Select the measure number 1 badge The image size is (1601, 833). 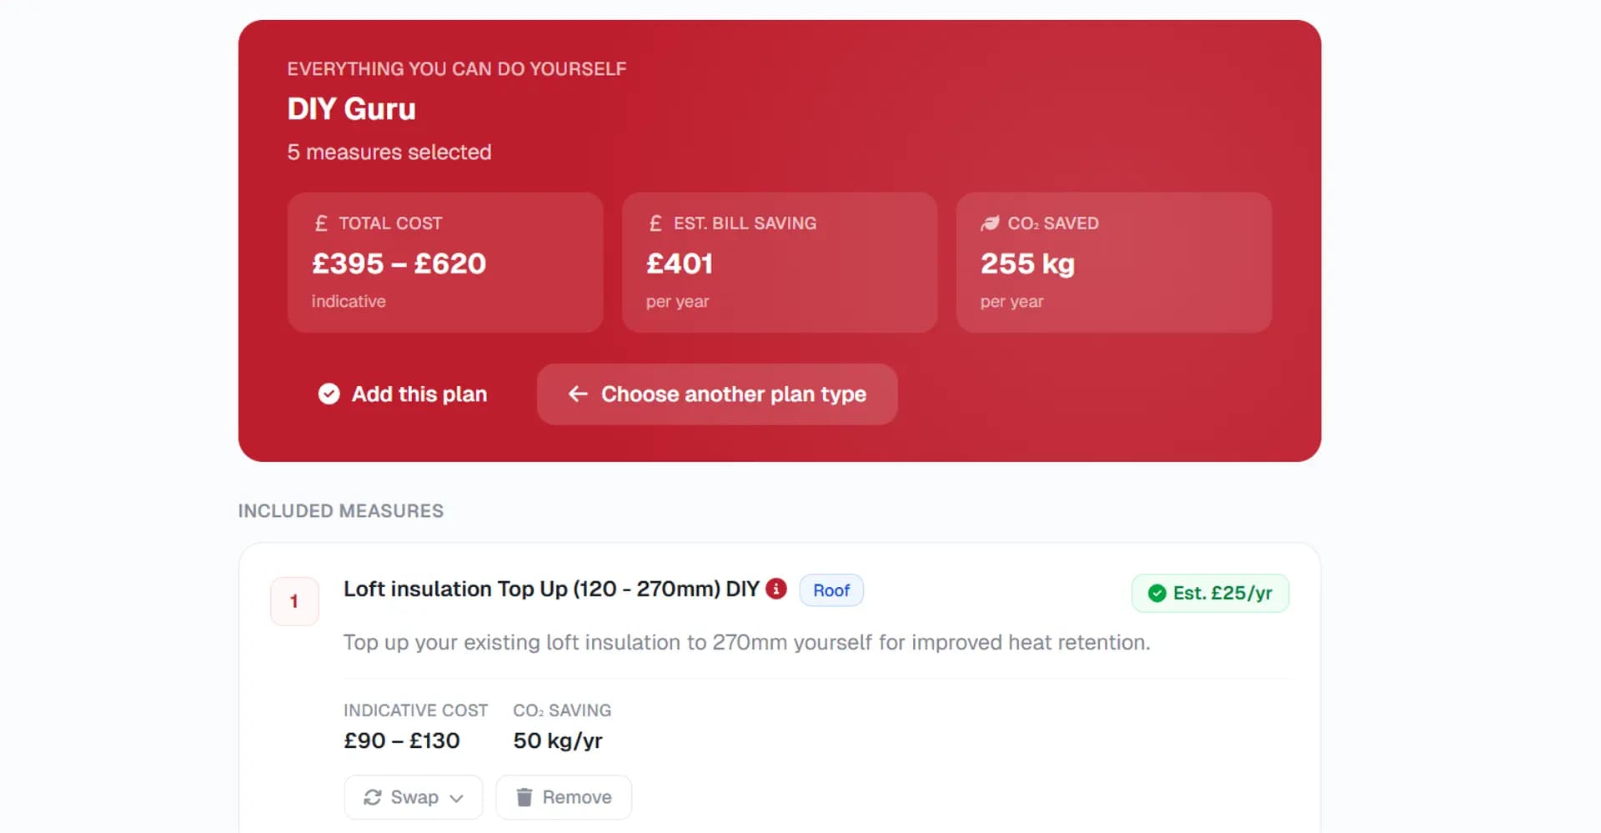294,601
